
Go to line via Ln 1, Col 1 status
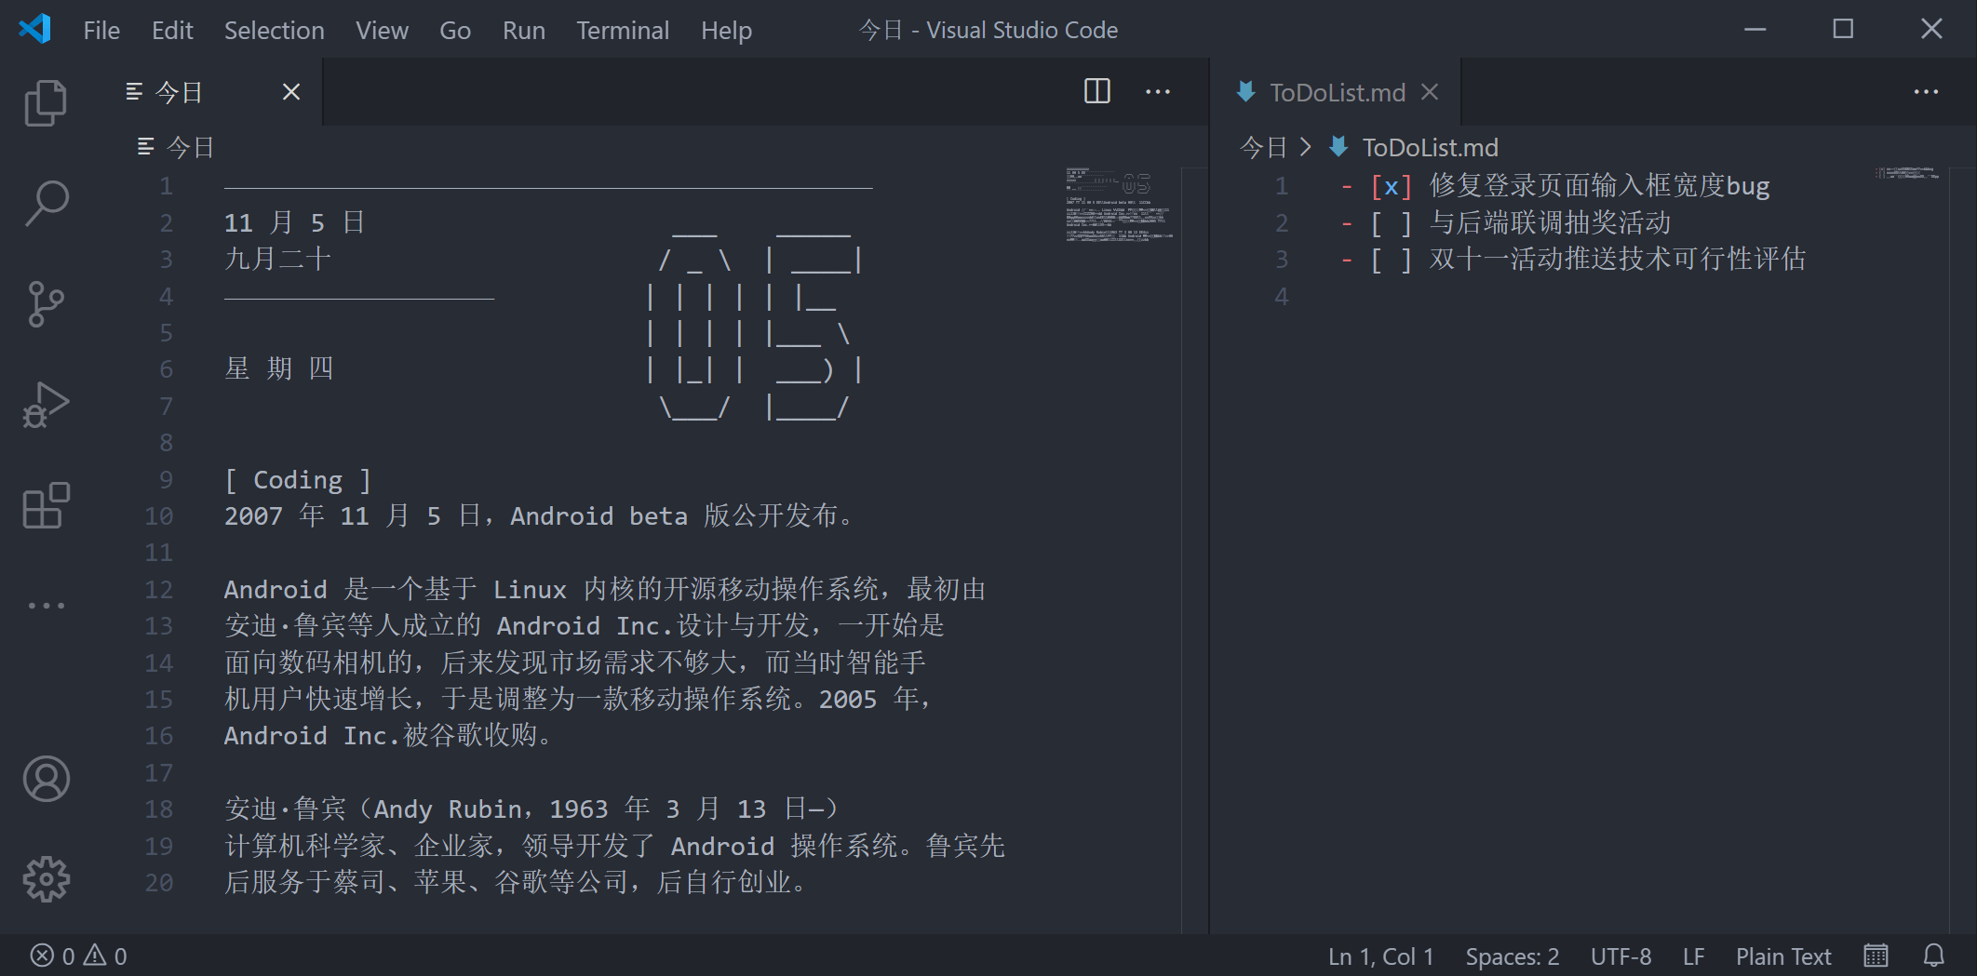pyautogui.click(x=1380, y=956)
